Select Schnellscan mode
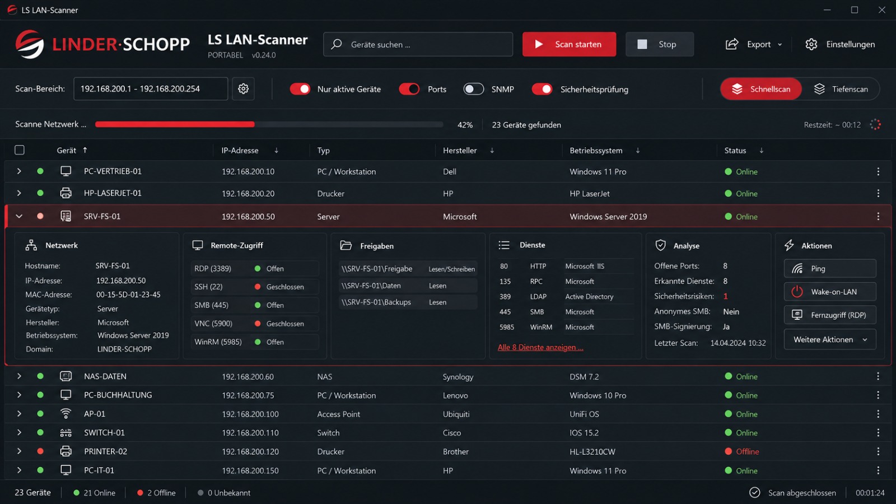 [761, 89]
